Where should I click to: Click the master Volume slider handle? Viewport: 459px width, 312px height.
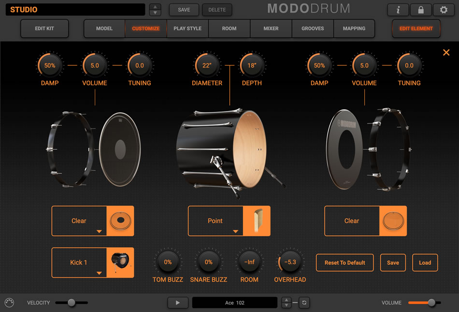(x=431, y=303)
